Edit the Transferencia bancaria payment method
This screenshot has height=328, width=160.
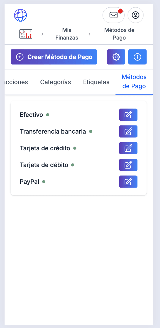click(x=128, y=131)
